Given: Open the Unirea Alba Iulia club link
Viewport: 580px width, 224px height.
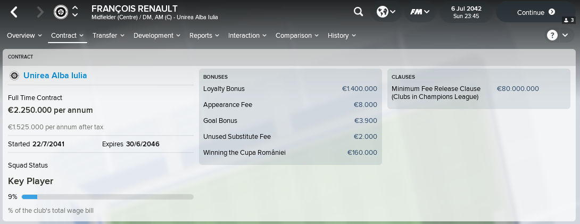Looking at the screenshot, I should click(55, 76).
